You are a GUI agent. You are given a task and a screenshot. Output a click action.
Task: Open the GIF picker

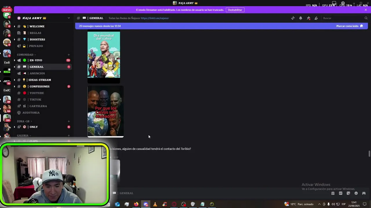(341, 193)
